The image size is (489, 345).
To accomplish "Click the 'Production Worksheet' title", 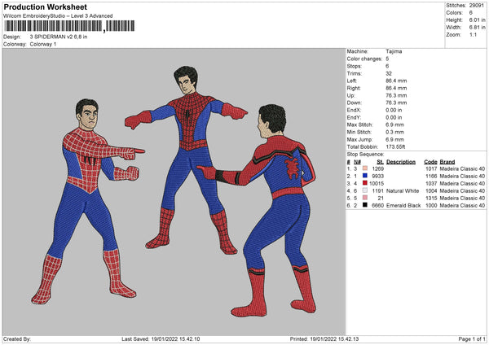I will (45, 7).
